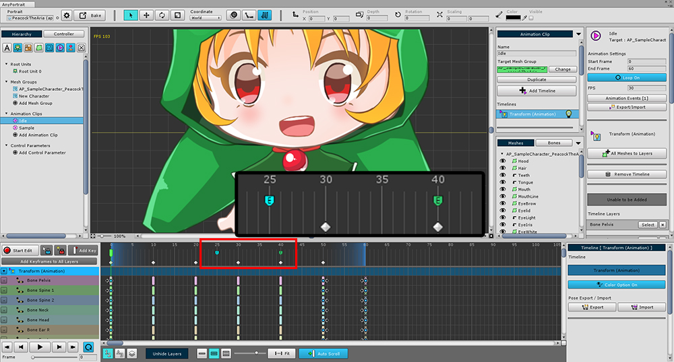Click the Add Key button
674x362 pixels.
coord(84,250)
